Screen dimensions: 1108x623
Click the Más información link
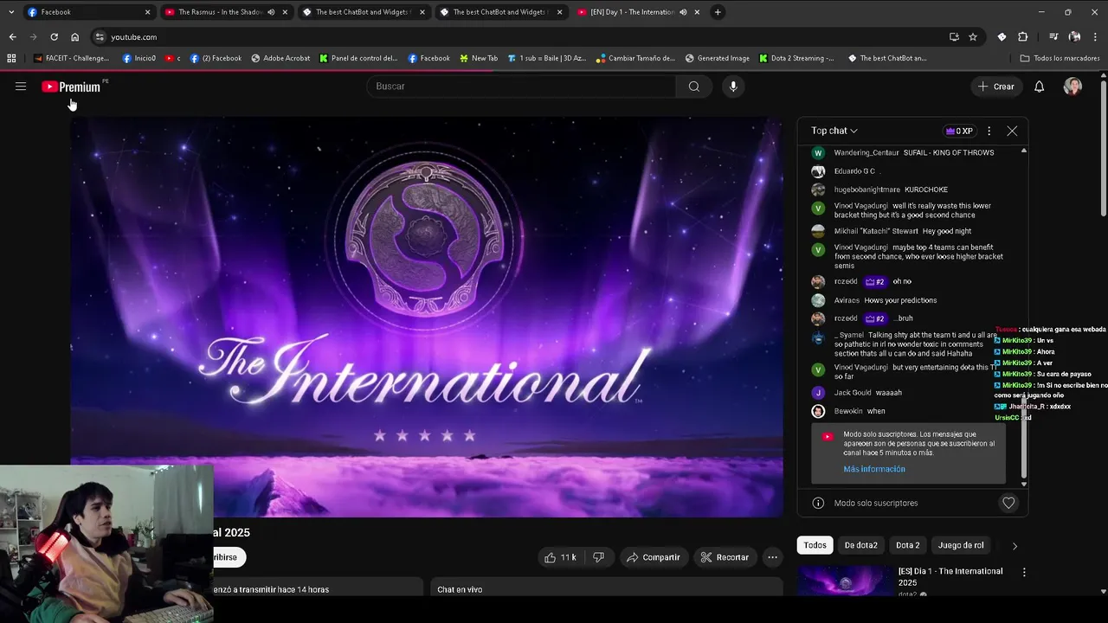point(874,469)
